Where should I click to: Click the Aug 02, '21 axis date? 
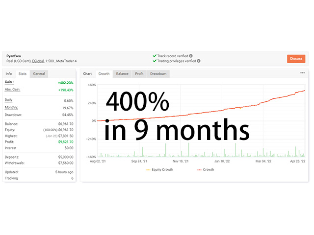coord(98,161)
